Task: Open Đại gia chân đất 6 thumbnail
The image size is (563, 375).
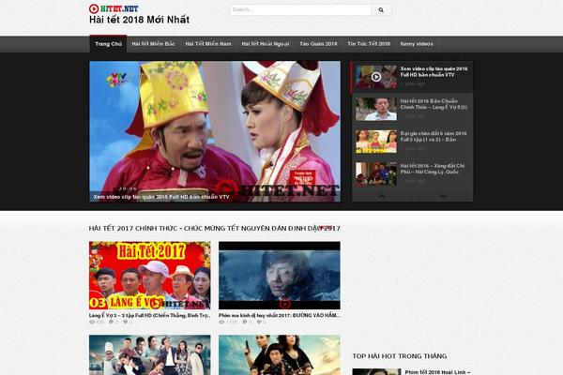Action: [x=376, y=142]
